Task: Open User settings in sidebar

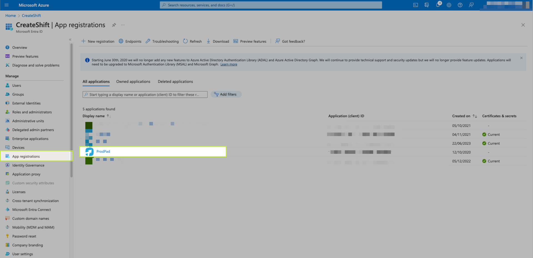Action: click(x=22, y=254)
